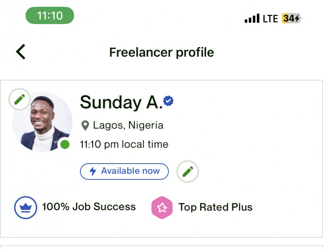Click the time display in the status bar
Viewport: 323px width, 249px height.
(x=50, y=16)
